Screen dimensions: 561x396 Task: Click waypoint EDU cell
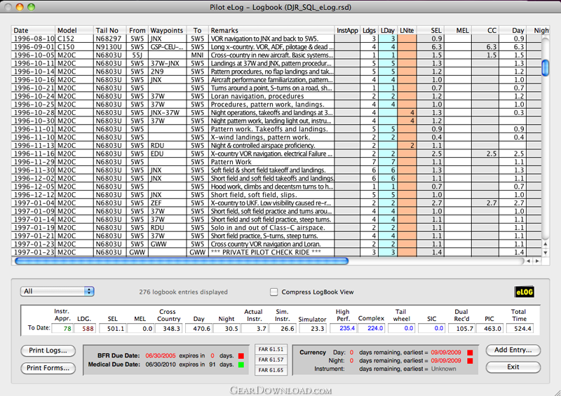pos(167,153)
